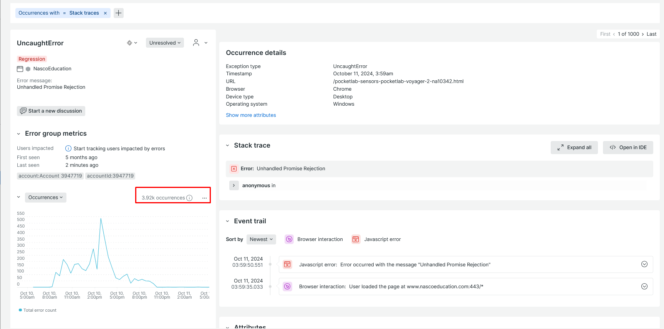Go to next occurrence arrow
Image resolution: width=664 pixels, height=329 pixels.
(643, 34)
